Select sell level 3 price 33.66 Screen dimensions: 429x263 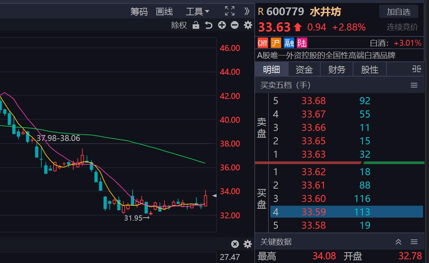coord(314,127)
